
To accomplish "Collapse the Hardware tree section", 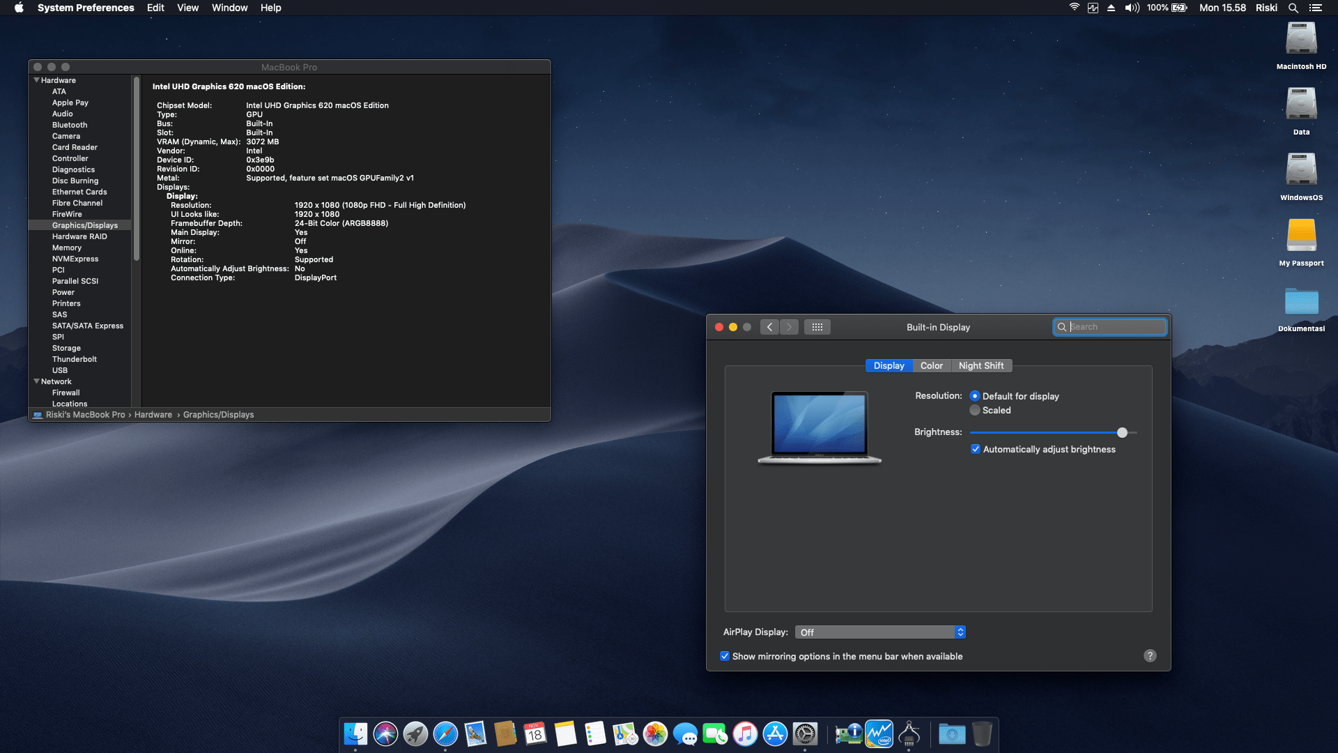I will (36, 80).
